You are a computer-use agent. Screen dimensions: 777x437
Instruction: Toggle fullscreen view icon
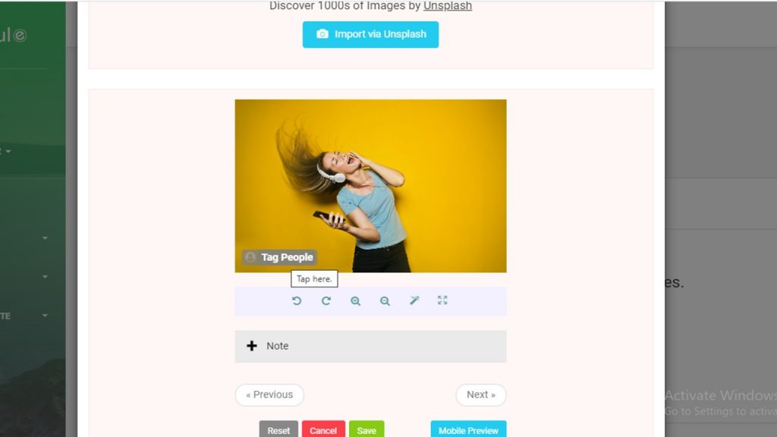pyautogui.click(x=442, y=300)
